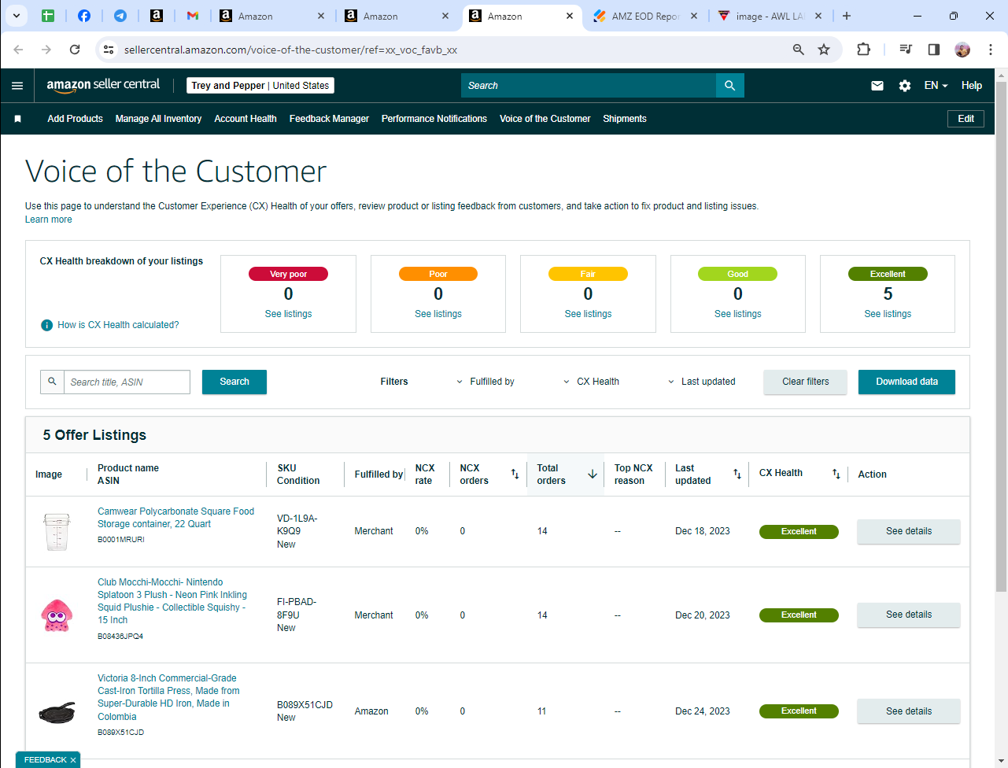Click the Clear filters button
This screenshot has height=768, width=1008.
806,382
